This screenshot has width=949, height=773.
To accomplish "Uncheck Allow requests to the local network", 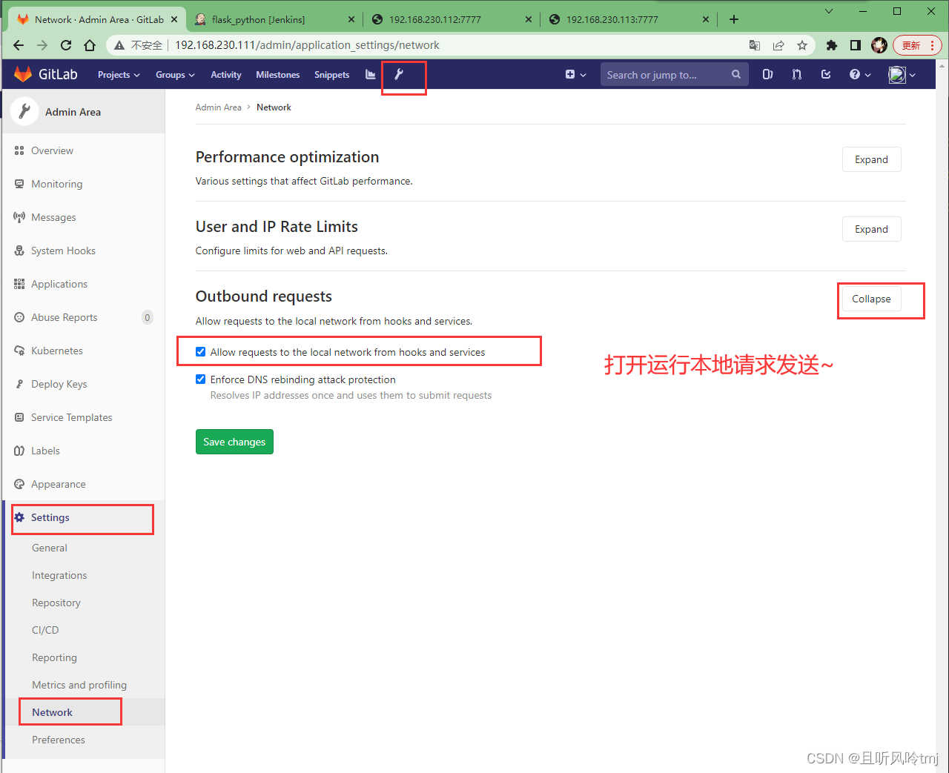I will 200,351.
